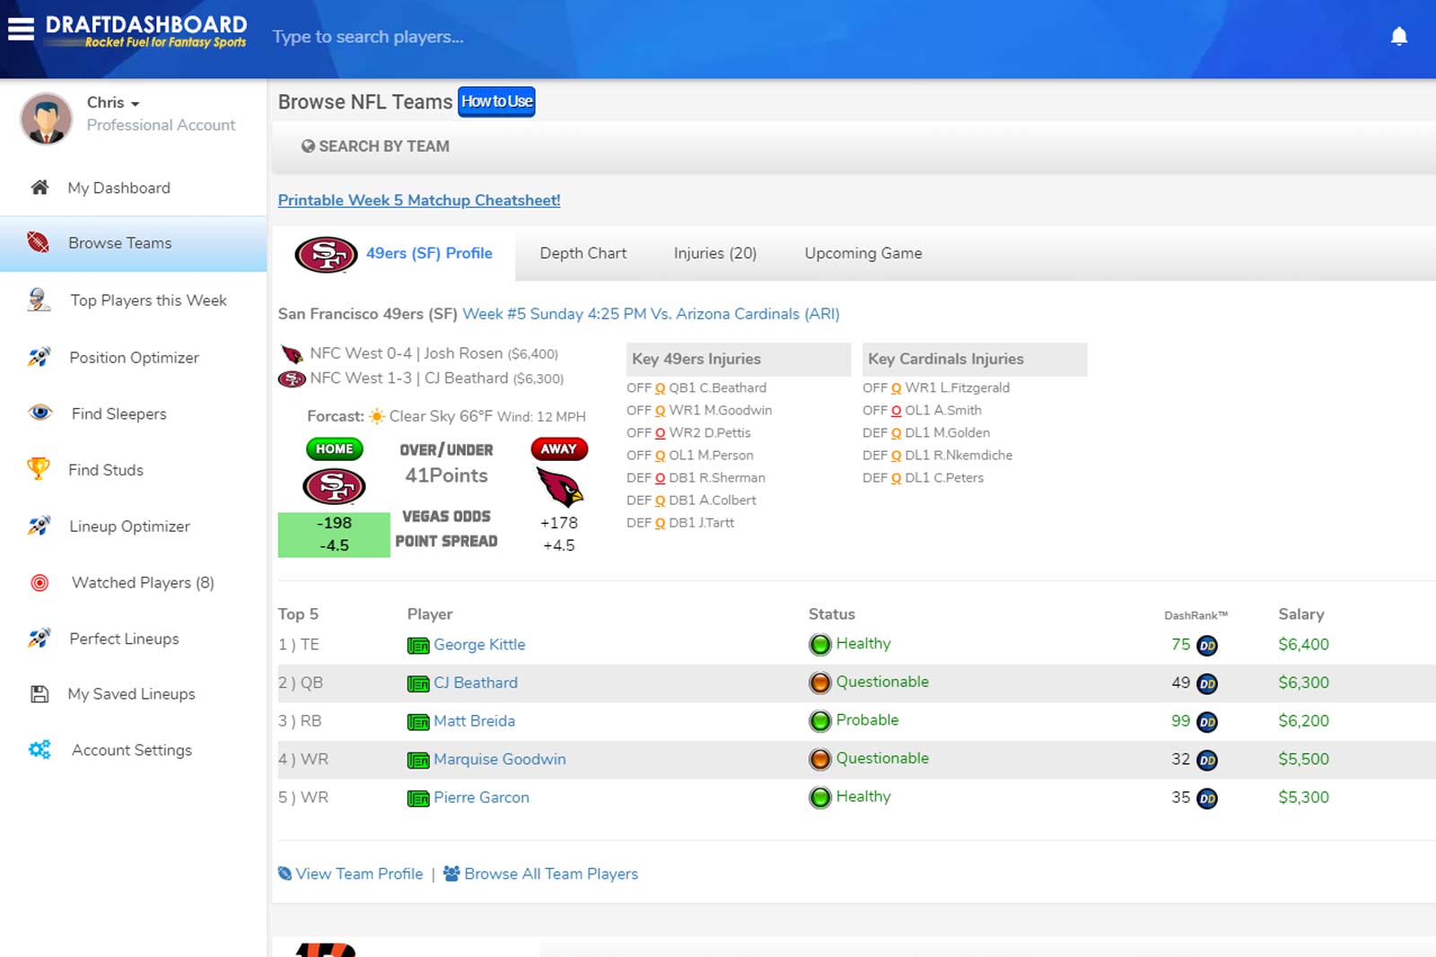The width and height of the screenshot is (1436, 957).
Task: Click the notification bell icon
Action: 1398,36
